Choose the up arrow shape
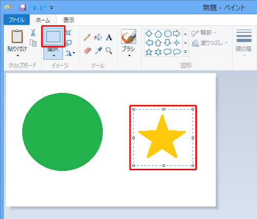 (x=158, y=43)
